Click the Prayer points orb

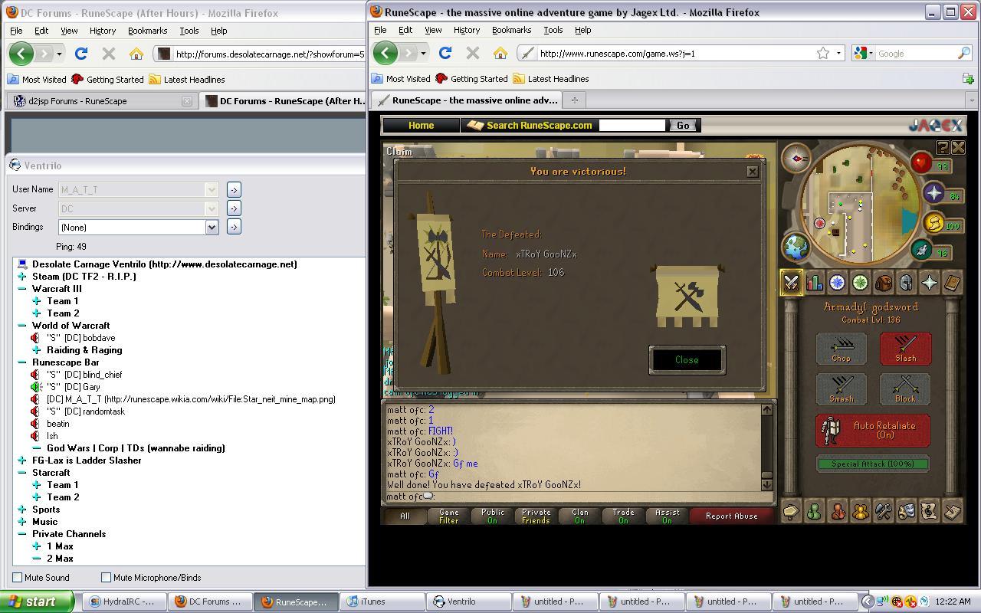933,193
